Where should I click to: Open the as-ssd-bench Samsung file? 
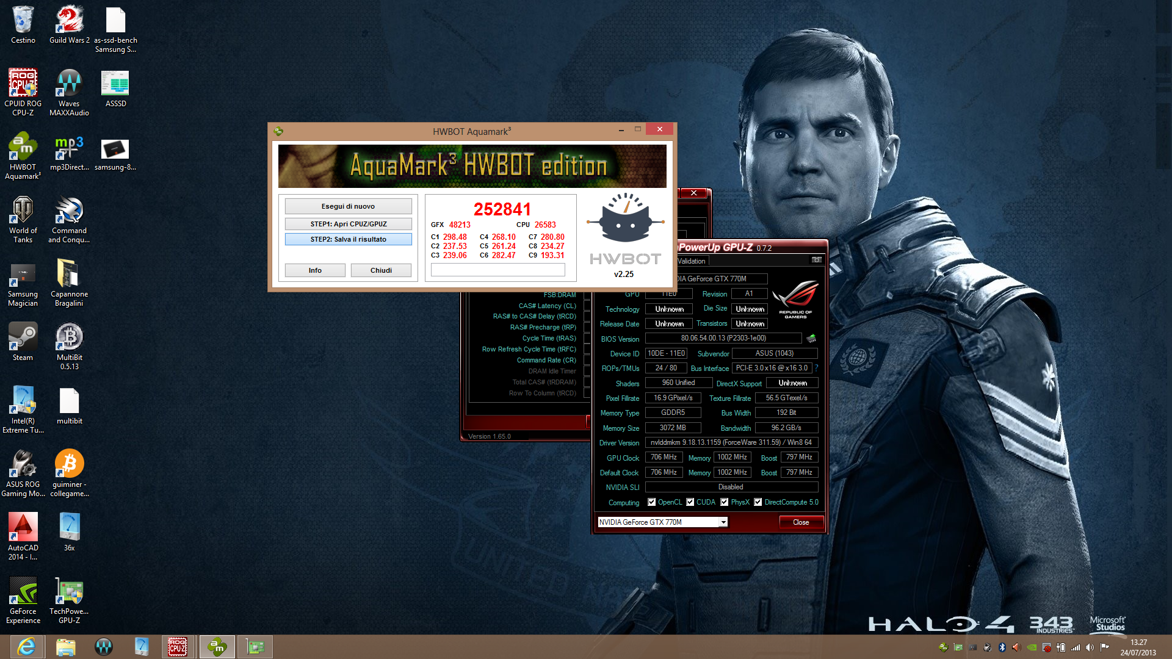pyautogui.click(x=115, y=31)
